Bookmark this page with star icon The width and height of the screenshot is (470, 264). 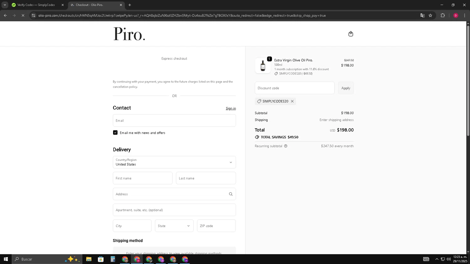(431, 15)
